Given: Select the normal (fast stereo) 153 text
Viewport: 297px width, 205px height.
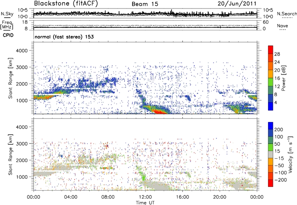Looking at the screenshot, I should coord(64,37).
